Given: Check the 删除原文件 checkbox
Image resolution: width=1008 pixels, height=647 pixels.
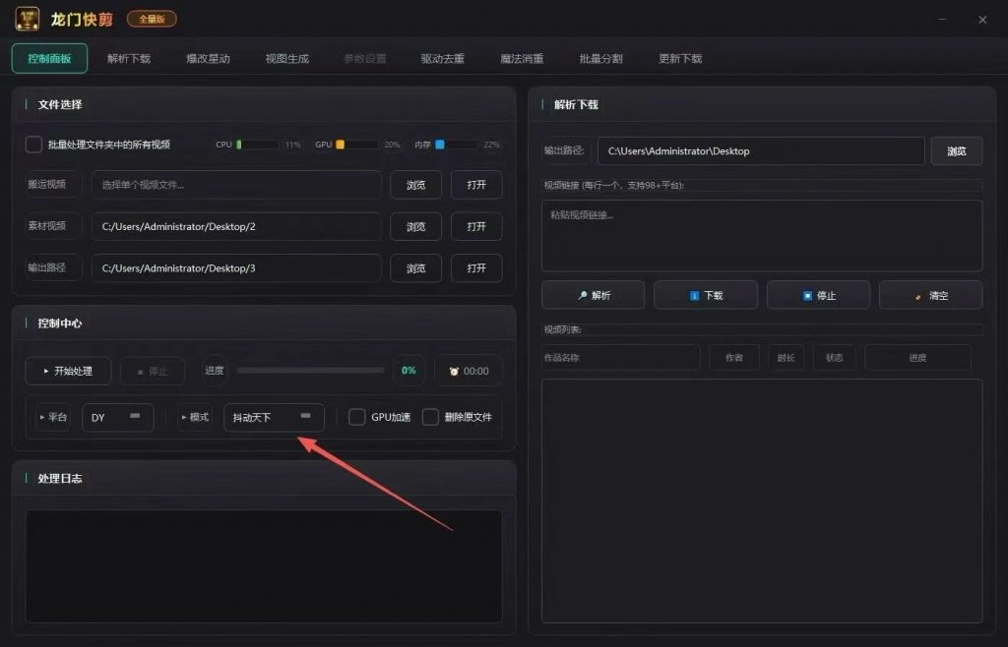Looking at the screenshot, I should (430, 417).
